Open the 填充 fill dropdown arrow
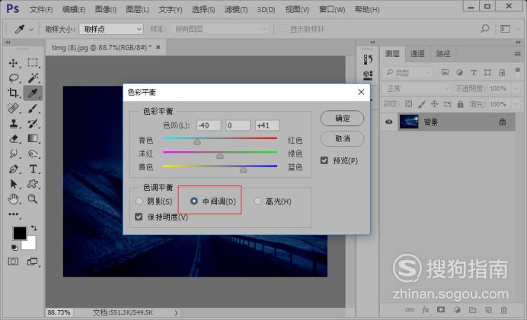This screenshot has height=320, width=527. (515, 104)
